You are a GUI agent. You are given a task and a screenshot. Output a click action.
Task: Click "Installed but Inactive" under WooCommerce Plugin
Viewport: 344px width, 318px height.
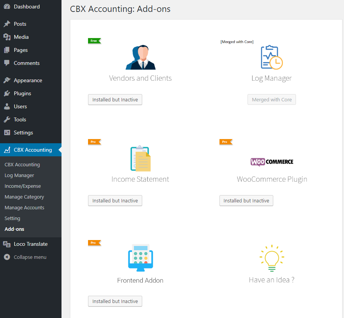246,200
